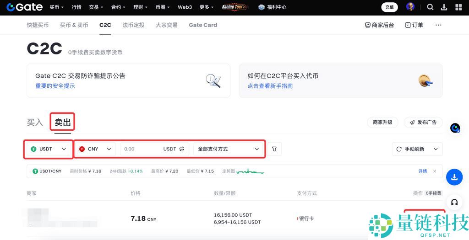Select the C2C tab
The width and height of the screenshot is (469, 240).
point(105,25)
